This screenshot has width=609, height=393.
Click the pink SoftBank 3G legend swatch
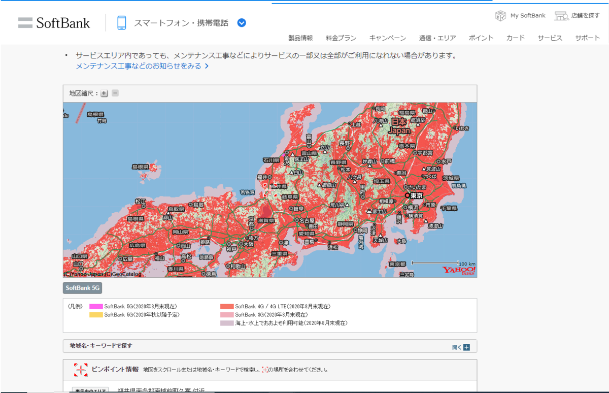227,315
